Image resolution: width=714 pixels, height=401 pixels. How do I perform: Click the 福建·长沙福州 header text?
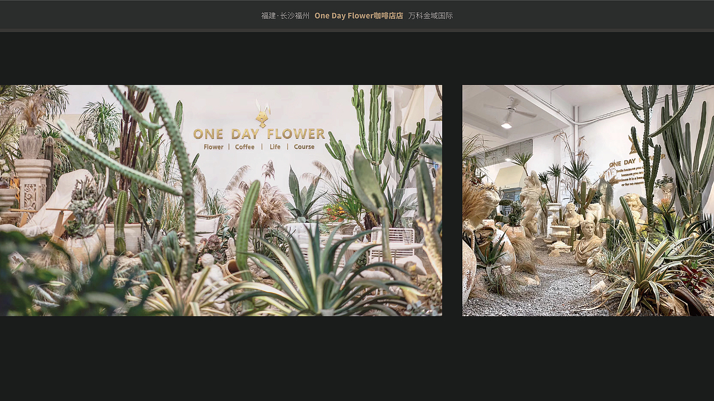click(285, 16)
